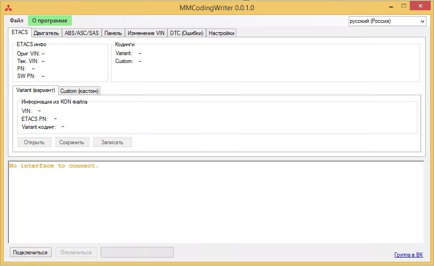This screenshot has height=266, width=434.
Task: Click the Отключиться button
Action: 76,252
